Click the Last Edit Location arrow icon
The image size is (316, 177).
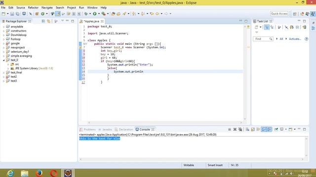(152, 14)
